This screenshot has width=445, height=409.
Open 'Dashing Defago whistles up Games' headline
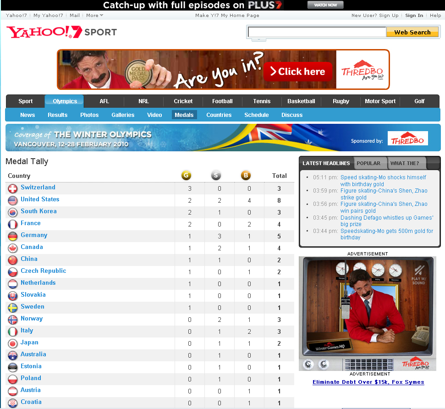[387, 221]
